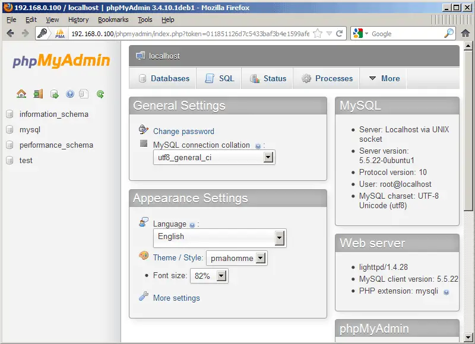Viewport: 475px width, 344px height.
Task: Open the Processes tab
Action: coord(326,78)
